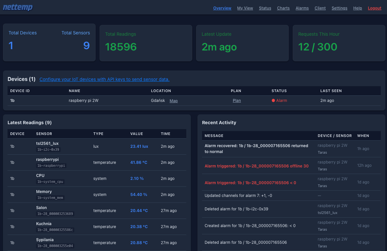Viewport: 387px width, 251px height.
Task: Open the configure IoT devices link
Action: pyautogui.click(x=104, y=79)
